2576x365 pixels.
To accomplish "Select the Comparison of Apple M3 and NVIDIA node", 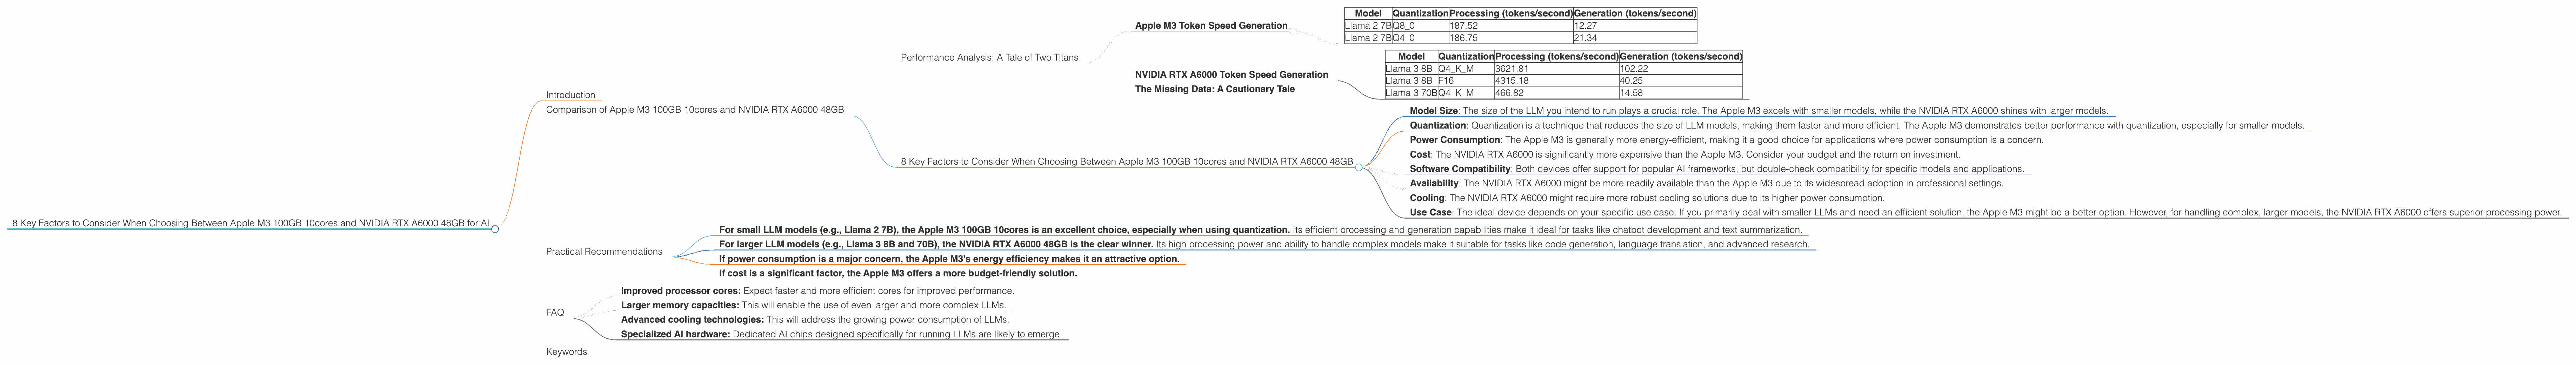I will point(694,110).
